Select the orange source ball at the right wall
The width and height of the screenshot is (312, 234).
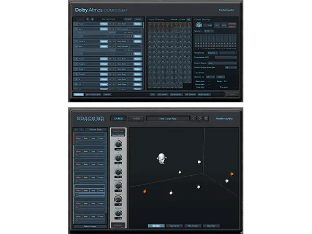(x=232, y=174)
